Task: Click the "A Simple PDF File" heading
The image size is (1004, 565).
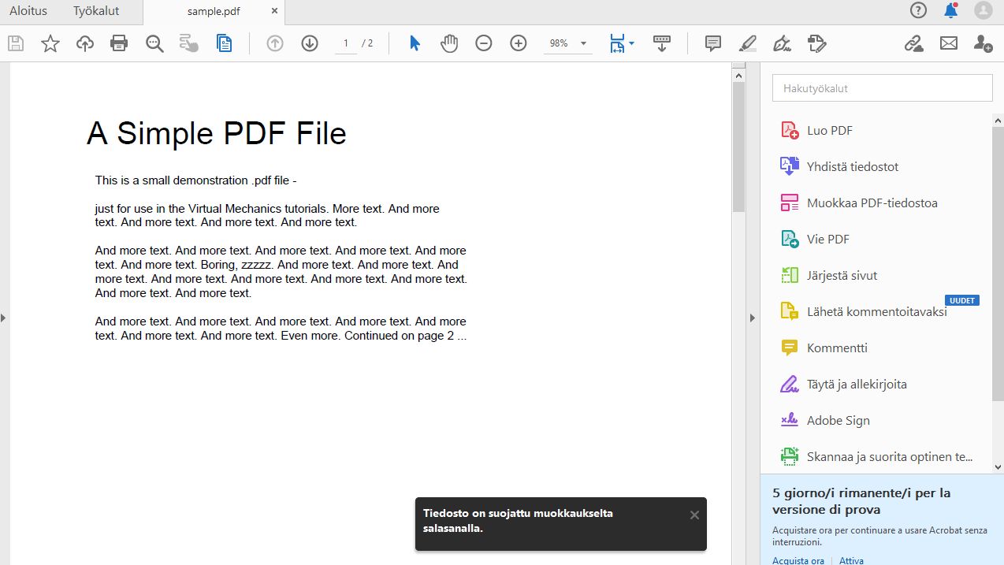Action: tap(216, 133)
